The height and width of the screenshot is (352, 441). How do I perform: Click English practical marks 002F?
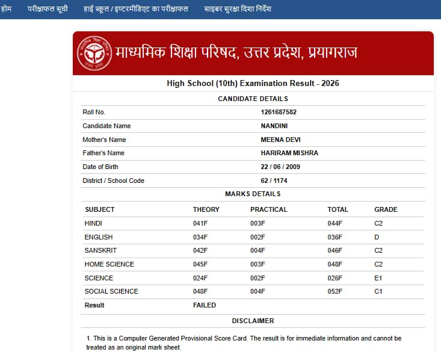coord(258,237)
